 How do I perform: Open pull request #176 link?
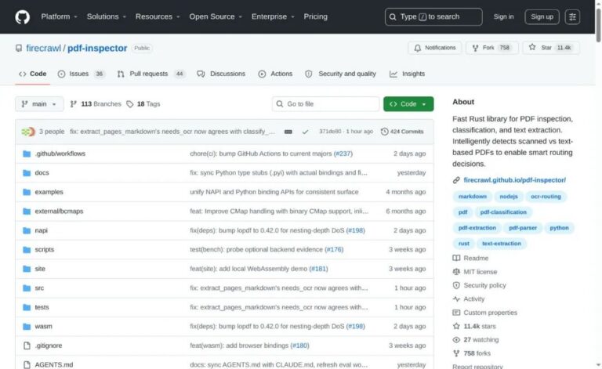[334, 250]
